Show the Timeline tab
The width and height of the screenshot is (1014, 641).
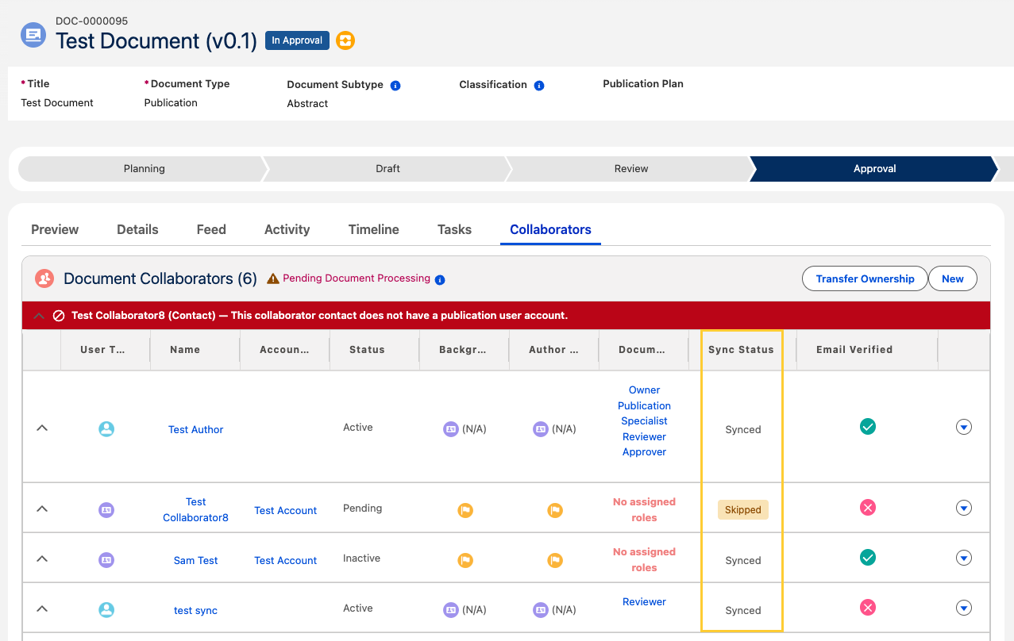(373, 229)
